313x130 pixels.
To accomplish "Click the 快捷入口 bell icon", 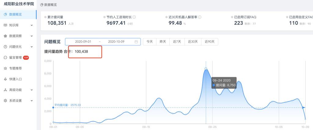I will [5, 79].
